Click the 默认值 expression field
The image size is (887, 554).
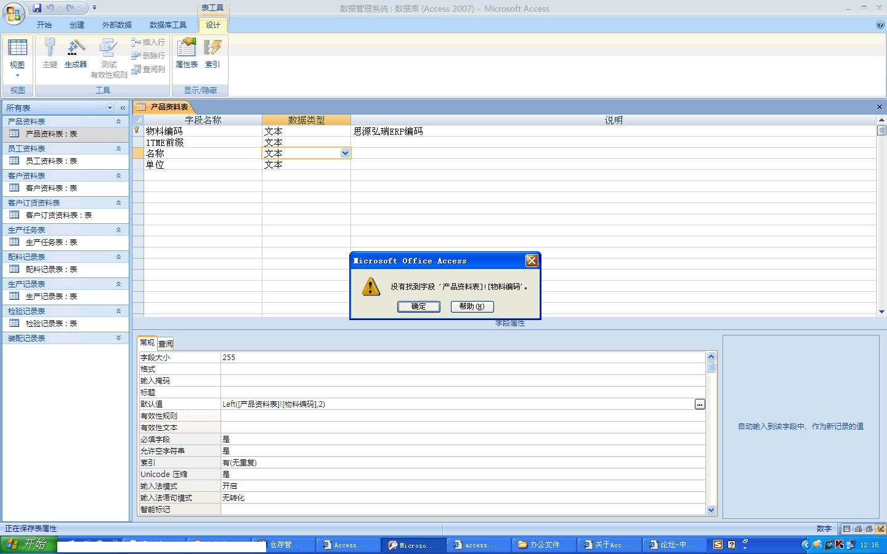pyautogui.click(x=457, y=404)
